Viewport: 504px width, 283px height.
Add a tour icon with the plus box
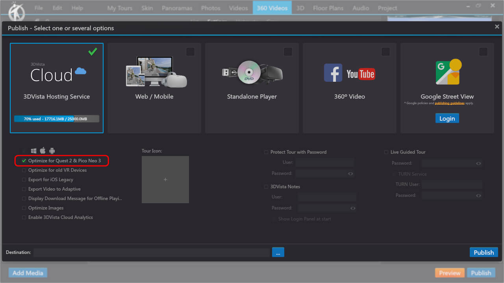tap(165, 180)
